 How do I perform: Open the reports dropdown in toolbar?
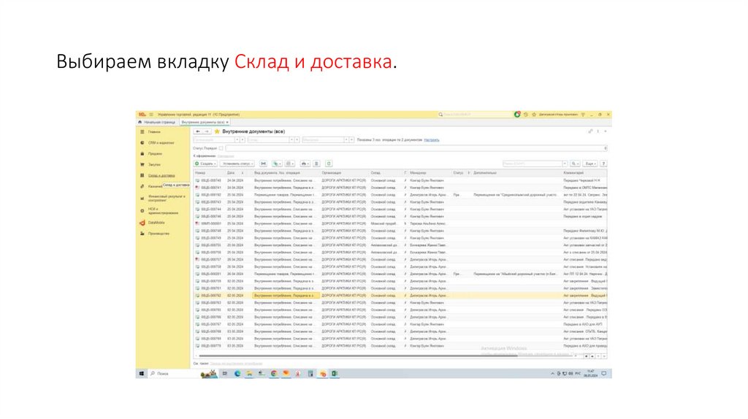tap(290, 164)
